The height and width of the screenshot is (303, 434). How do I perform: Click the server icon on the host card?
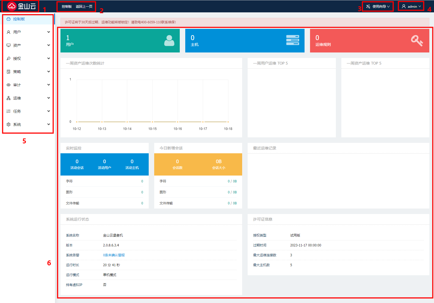(x=292, y=40)
